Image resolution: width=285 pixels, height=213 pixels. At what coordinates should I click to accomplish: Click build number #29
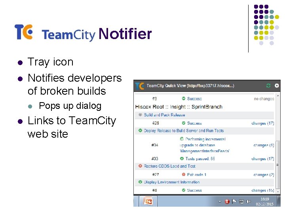coord(156,123)
